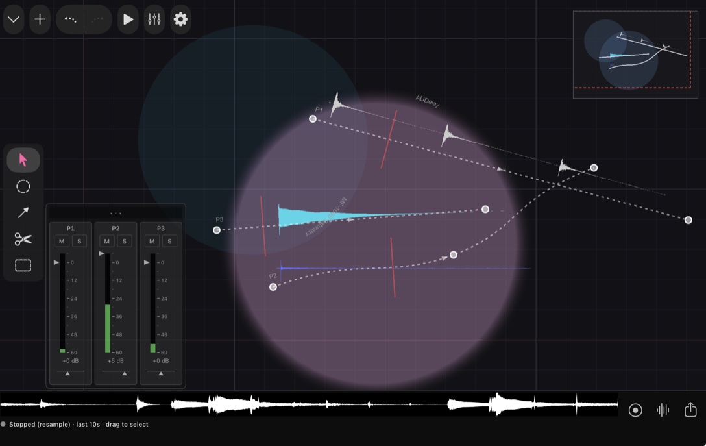Mute channel P3
706x446 pixels.
(152, 241)
